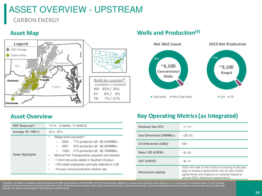Click the 'Tennessee' map label
The height and width of the screenshot is (196, 262).
pyautogui.click(x=11, y=103)
